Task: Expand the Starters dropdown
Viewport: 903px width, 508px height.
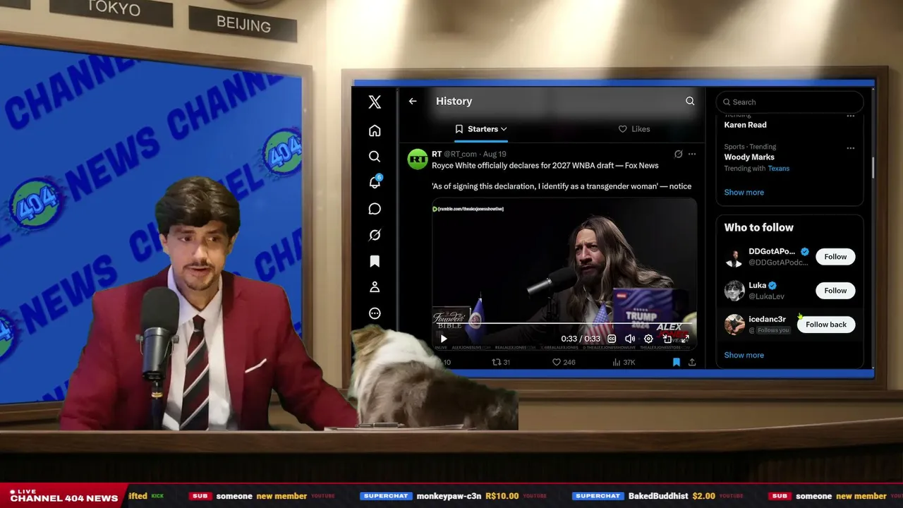Action: 481,129
